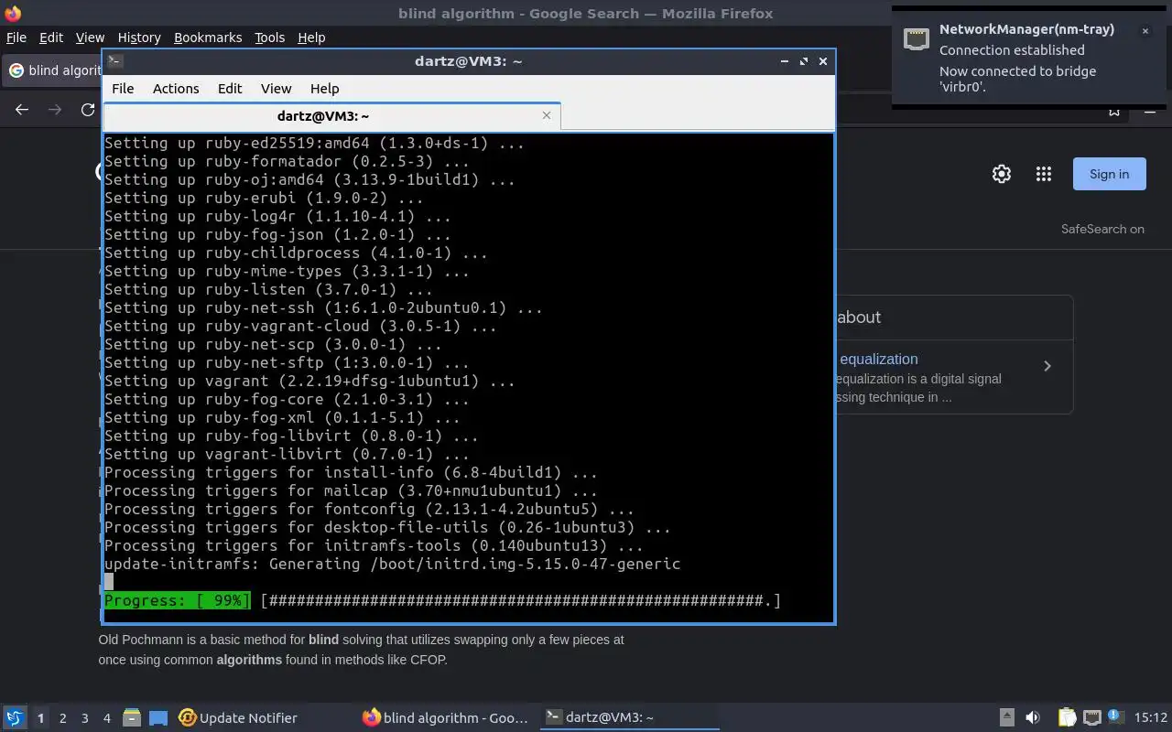The height and width of the screenshot is (732, 1172).
Task: Open terminal Actions menu
Action: 176,89
